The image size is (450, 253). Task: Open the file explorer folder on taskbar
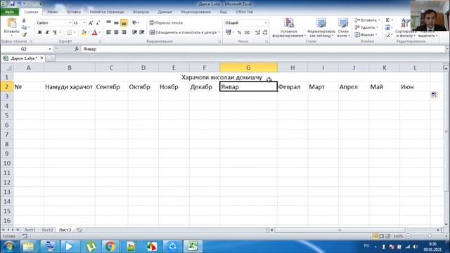click(x=28, y=247)
